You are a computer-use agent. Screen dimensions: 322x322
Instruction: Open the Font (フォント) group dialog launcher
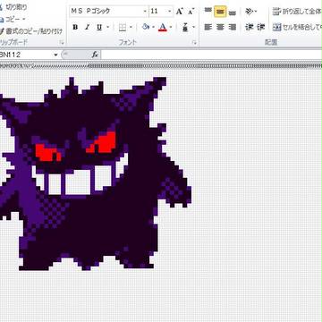click(x=194, y=43)
